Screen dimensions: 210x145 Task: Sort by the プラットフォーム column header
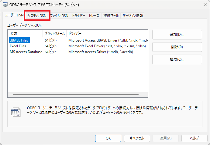click(55, 34)
